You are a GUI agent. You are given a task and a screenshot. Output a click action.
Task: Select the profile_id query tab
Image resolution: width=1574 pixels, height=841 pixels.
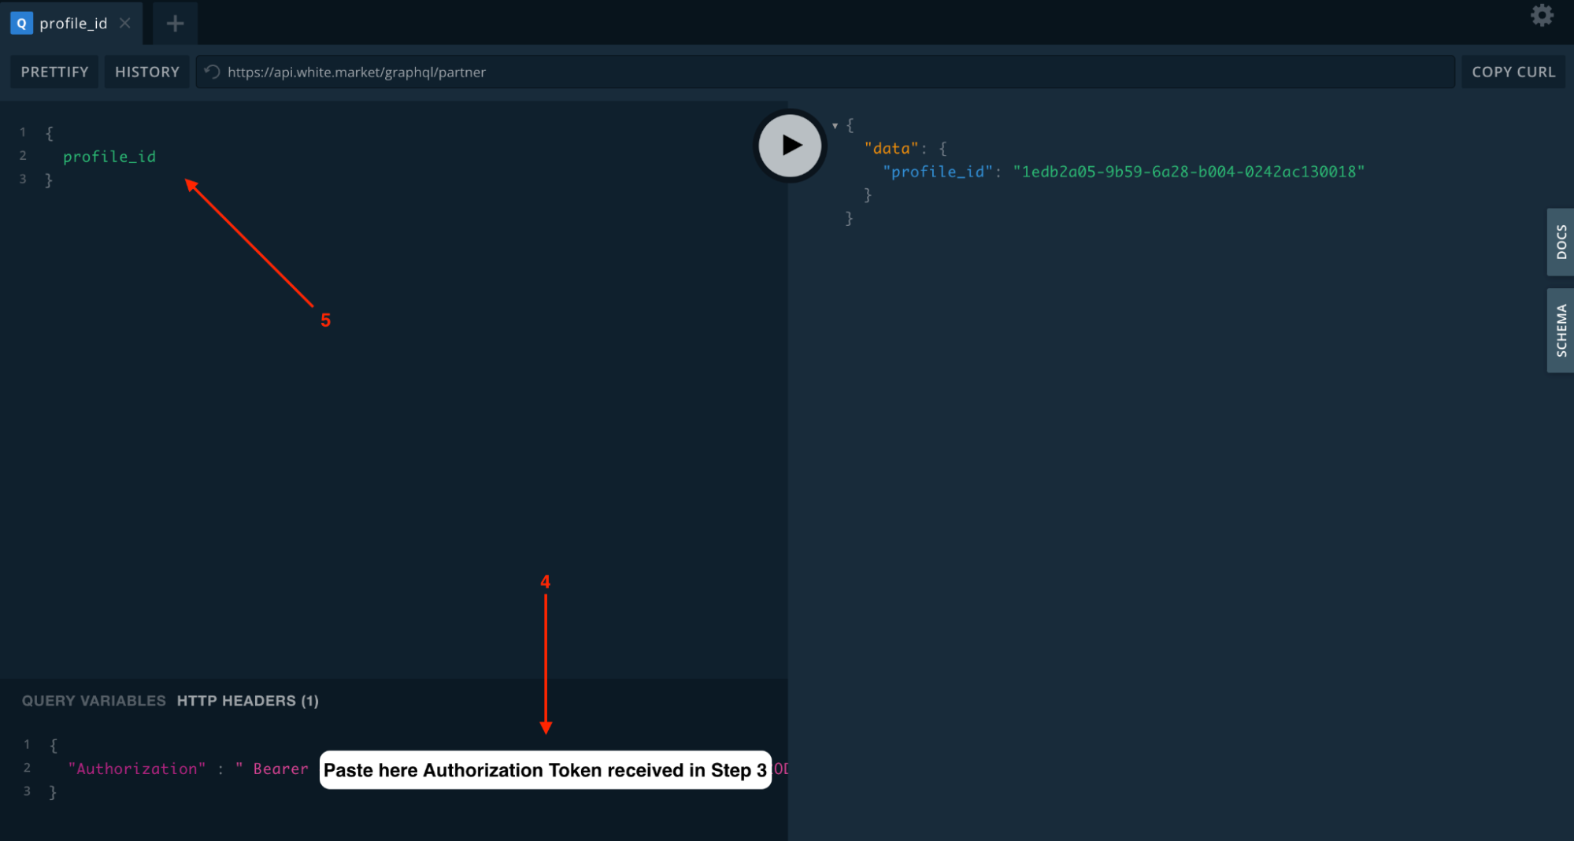click(x=71, y=23)
